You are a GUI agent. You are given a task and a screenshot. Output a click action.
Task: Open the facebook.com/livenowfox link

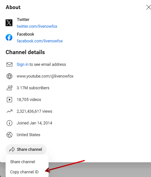(x=40, y=41)
